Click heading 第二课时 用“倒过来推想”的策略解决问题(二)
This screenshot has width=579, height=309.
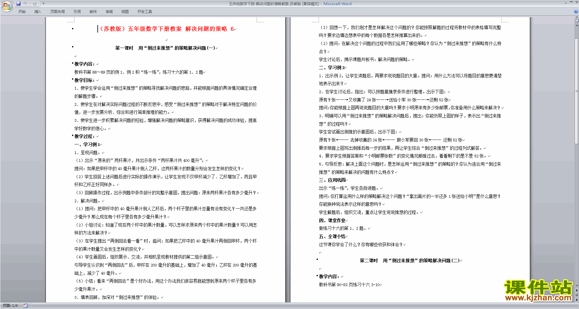[410, 260]
